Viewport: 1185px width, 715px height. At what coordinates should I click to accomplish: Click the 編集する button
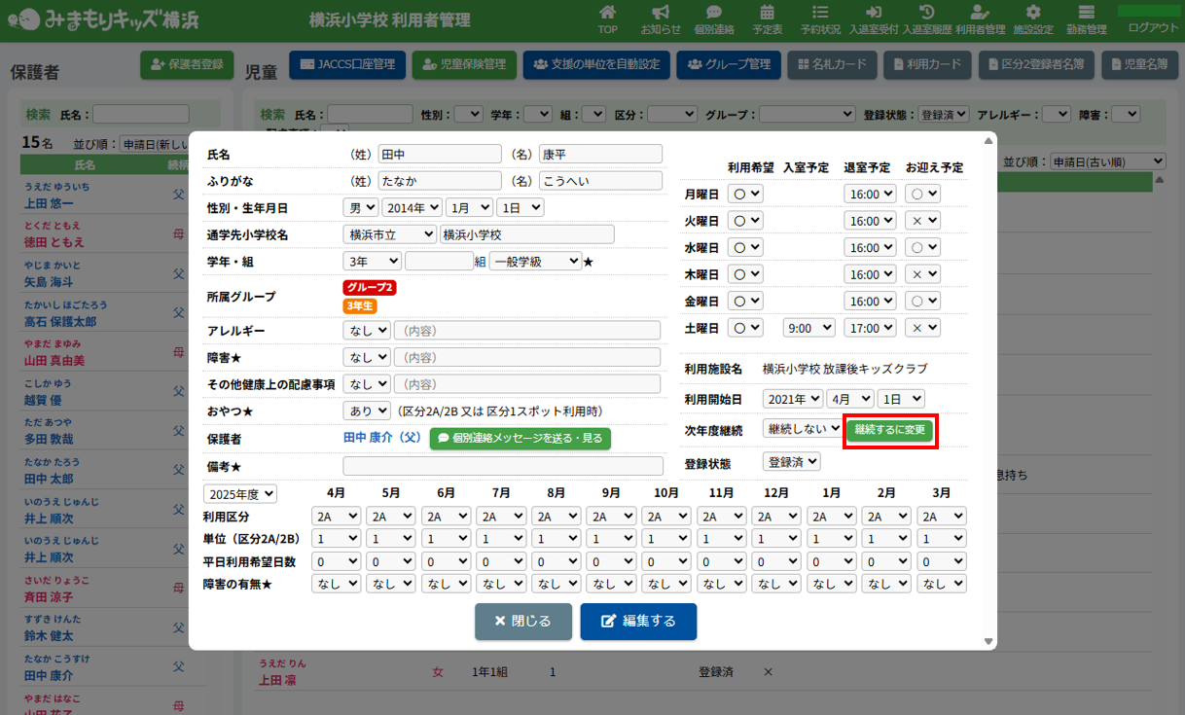point(638,622)
